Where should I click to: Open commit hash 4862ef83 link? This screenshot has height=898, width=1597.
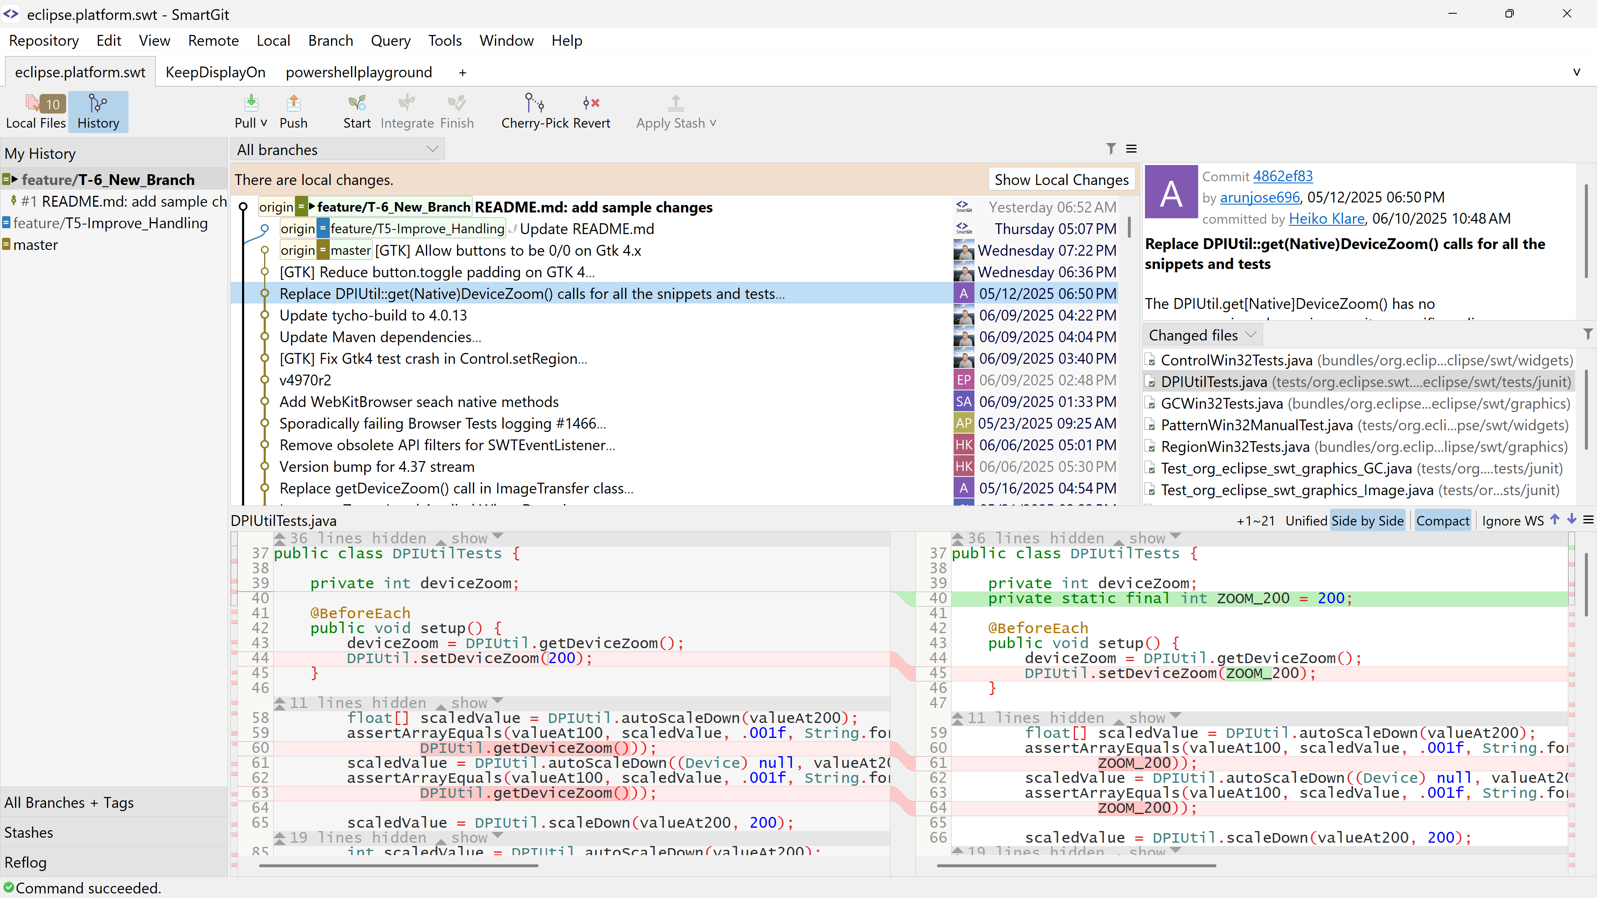(x=1283, y=177)
